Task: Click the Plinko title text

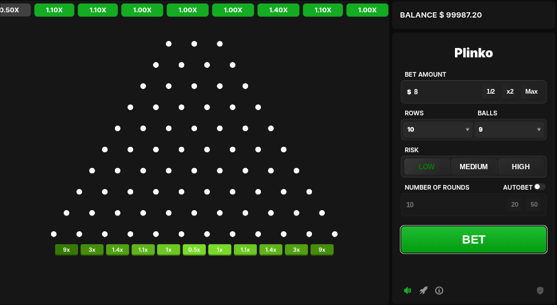Action: click(x=474, y=53)
